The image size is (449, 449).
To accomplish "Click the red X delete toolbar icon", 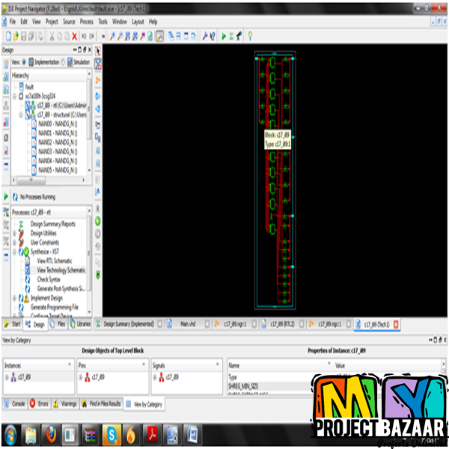I will coord(75,36).
